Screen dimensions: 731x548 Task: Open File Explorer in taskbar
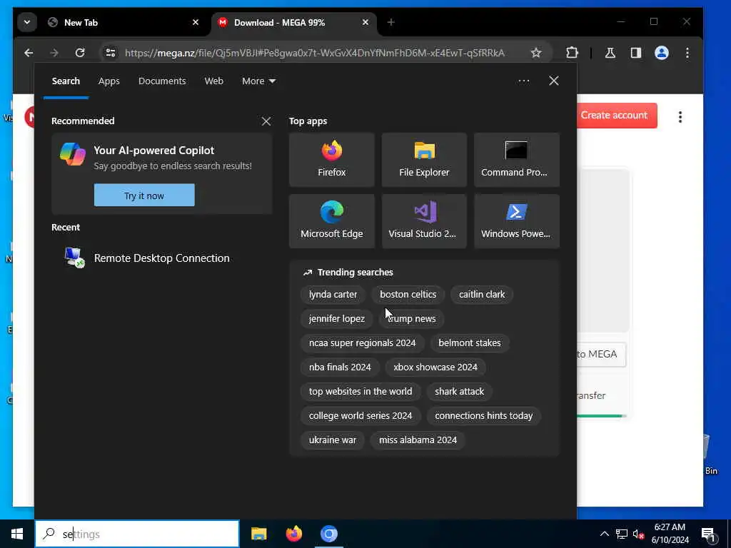click(x=258, y=534)
